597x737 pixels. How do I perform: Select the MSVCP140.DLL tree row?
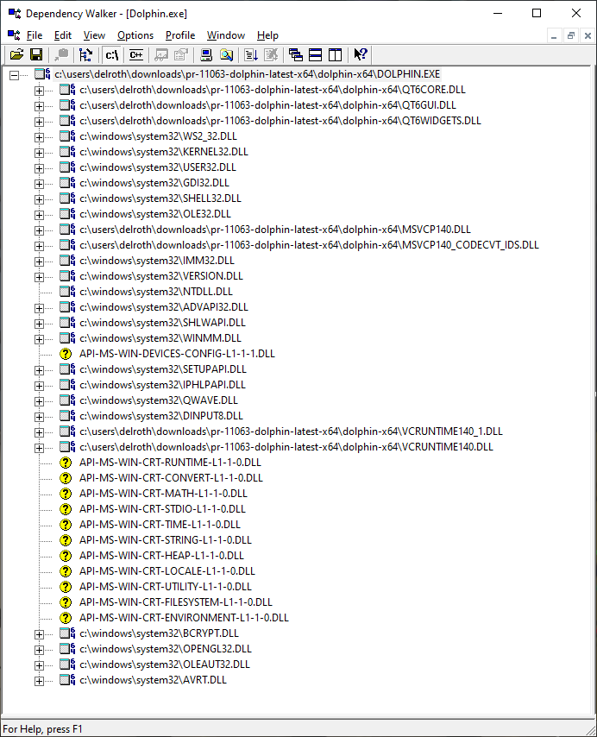(275, 229)
